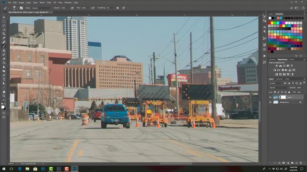307x172 pixels.
Task: Open layer blend mode dropdown
Action: (x=279, y=88)
